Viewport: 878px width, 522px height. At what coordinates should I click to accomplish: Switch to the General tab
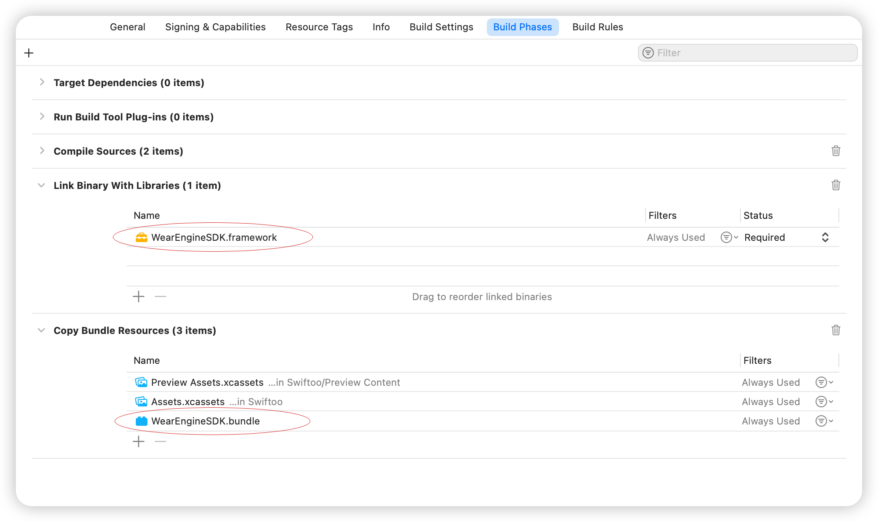pos(127,27)
